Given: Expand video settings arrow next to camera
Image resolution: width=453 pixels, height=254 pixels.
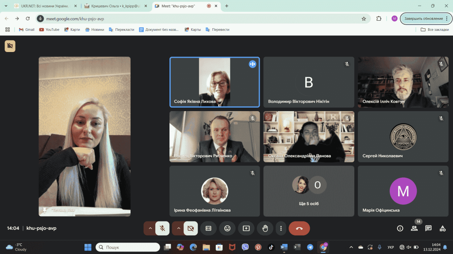Looking at the screenshot, I should click(x=178, y=228).
